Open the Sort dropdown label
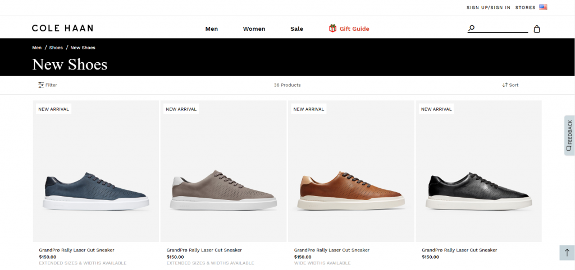Screen dimensions: 575x270 (x=514, y=85)
